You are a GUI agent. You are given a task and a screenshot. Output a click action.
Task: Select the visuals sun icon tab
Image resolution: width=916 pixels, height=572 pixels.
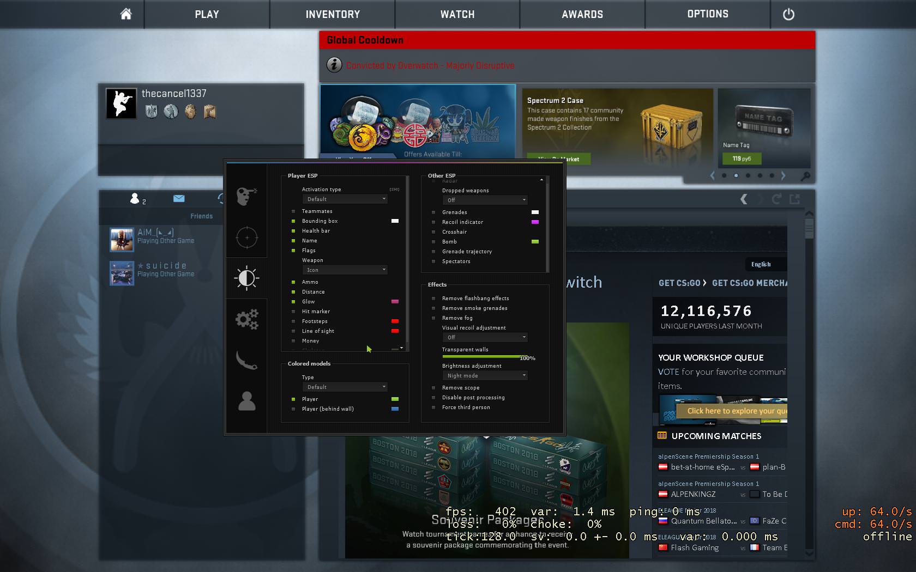click(x=246, y=278)
